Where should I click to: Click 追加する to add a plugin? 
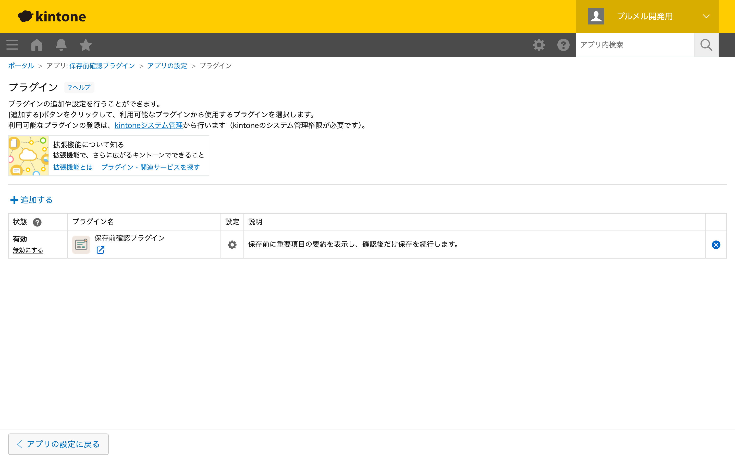coord(32,200)
